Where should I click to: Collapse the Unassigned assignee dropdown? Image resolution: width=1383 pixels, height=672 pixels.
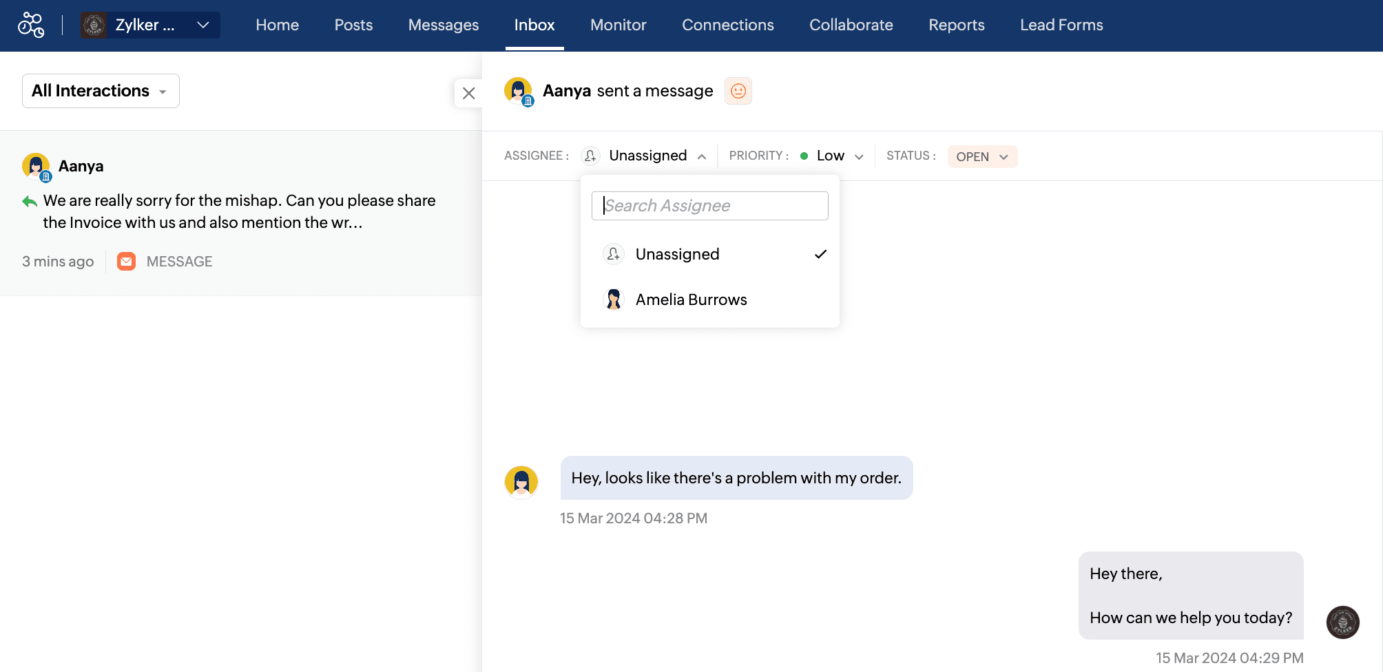(645, 156)
